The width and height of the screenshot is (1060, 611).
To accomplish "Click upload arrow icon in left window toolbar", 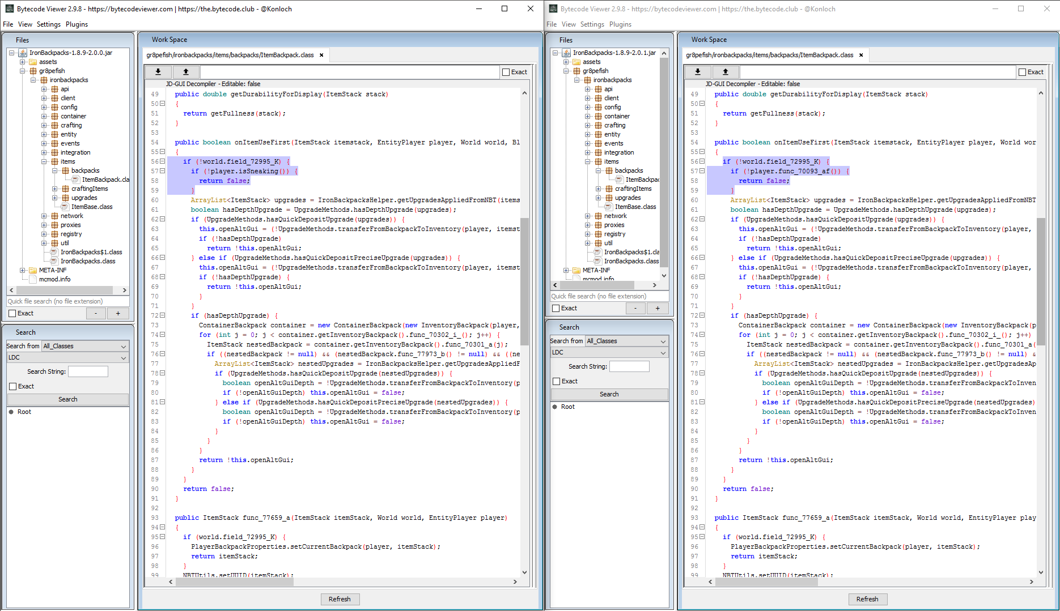I will (185, 72).
